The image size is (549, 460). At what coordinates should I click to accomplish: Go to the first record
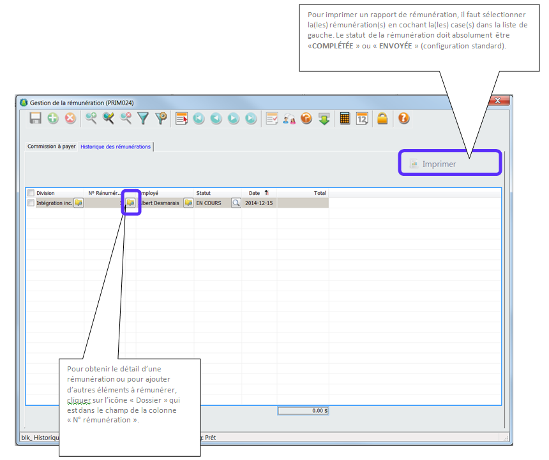coord(199,118)
